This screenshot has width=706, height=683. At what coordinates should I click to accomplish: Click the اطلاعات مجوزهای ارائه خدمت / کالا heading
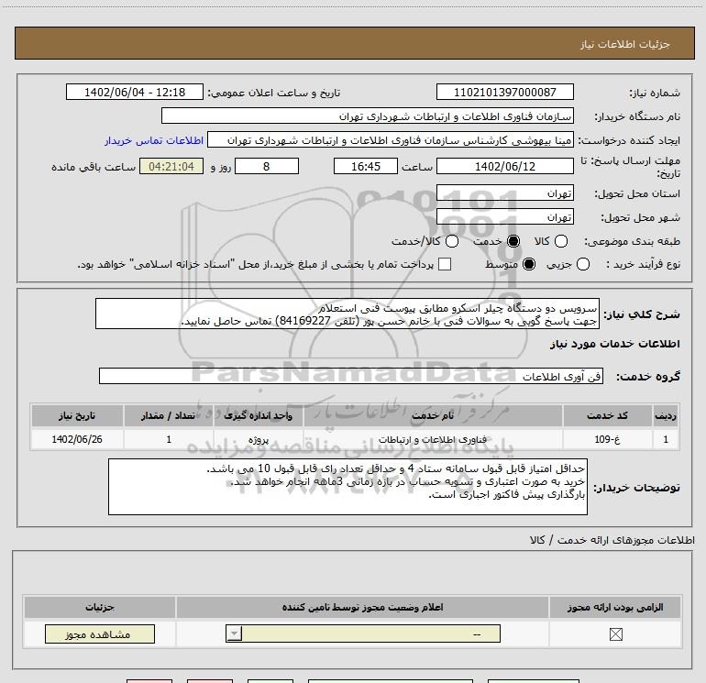[x=612, y=540]
